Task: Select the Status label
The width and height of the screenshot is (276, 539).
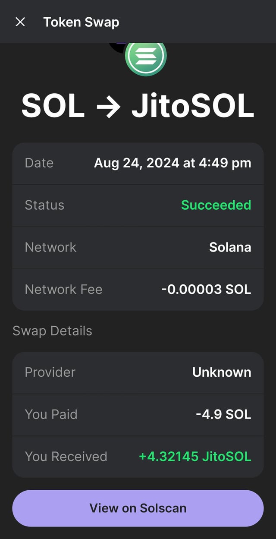Action: (x=44, y=205)
